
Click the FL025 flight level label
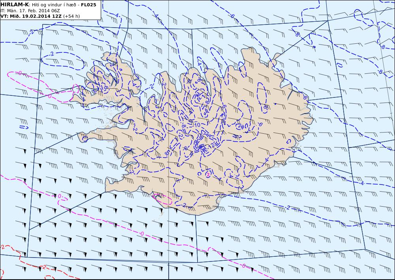click(88, 5)
